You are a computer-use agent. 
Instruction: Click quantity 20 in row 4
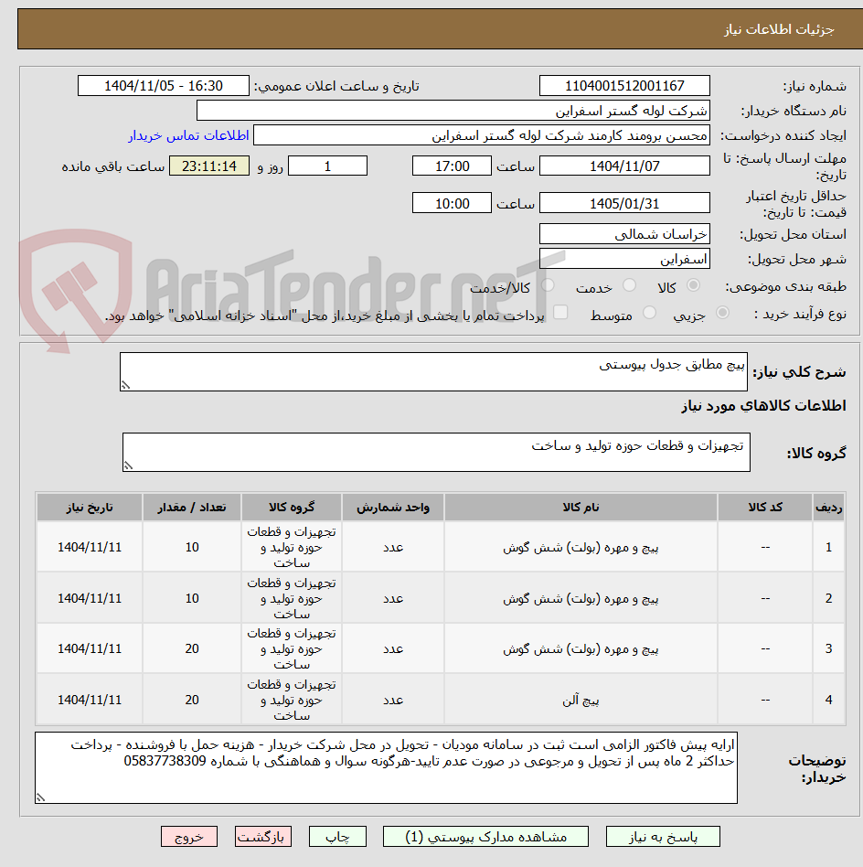[x=192, y=700]
